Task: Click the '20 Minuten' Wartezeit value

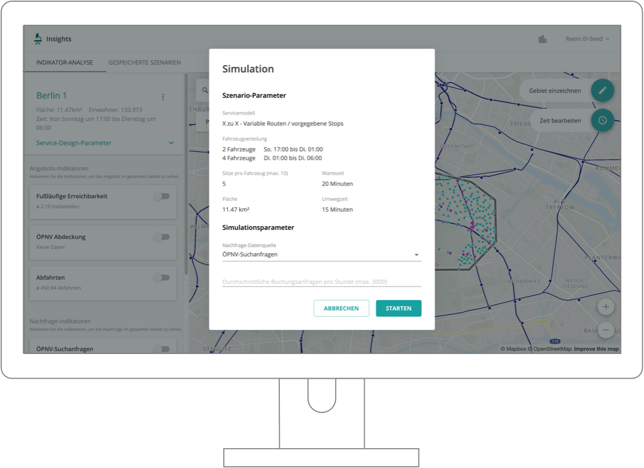Action: click(x=337, y=184)
